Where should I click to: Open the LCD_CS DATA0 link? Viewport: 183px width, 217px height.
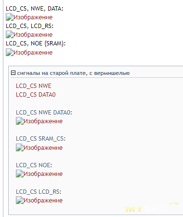click(x=36, y=95)
